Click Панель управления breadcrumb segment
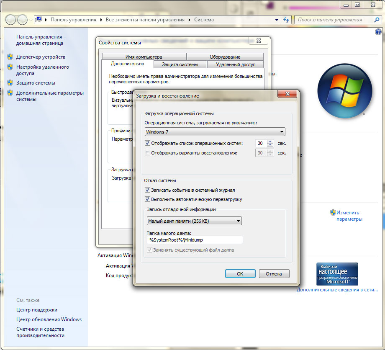The image size is (385, 350). tap(73, 20)
